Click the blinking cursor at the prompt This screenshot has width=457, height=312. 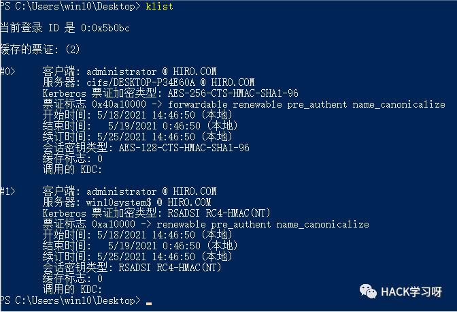(x=149, y=304)
